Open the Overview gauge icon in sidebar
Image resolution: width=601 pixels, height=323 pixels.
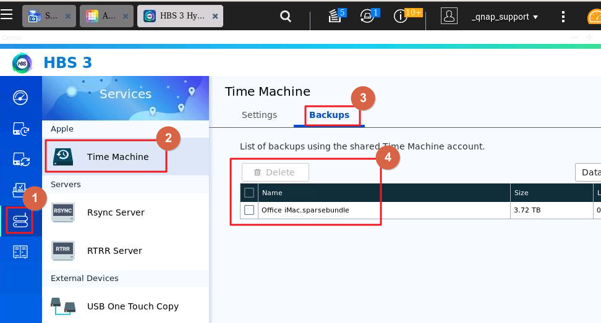point(20,98)
